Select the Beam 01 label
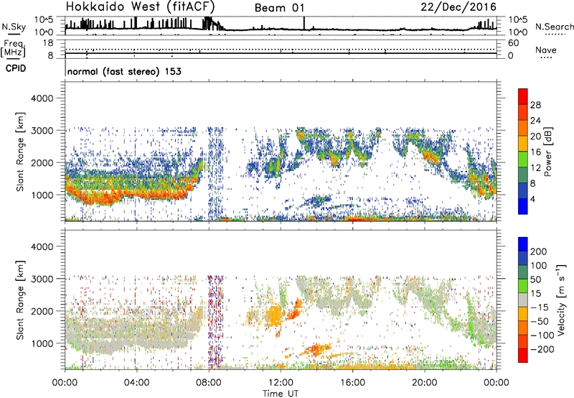This screenshot has width=574, height=398. [279, 8]
